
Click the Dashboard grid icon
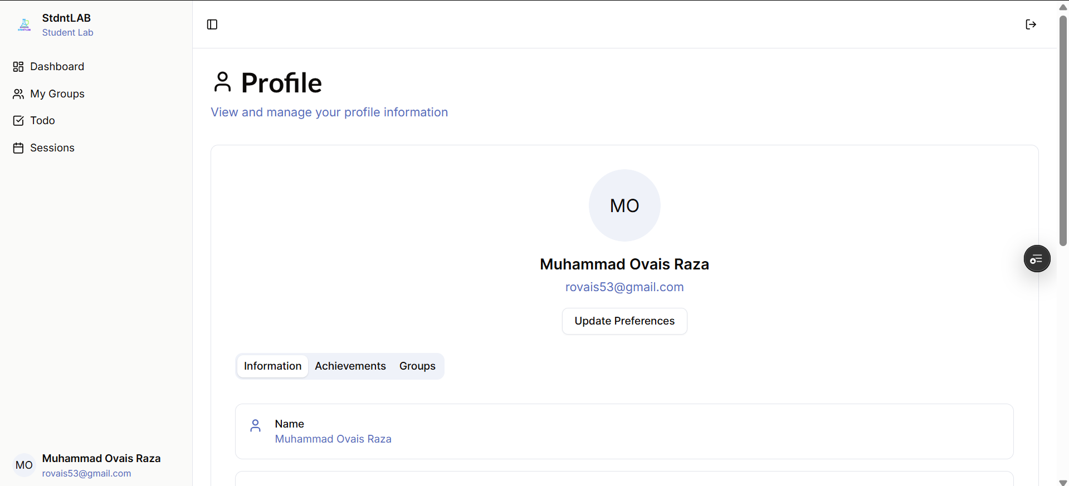(18, 67)
